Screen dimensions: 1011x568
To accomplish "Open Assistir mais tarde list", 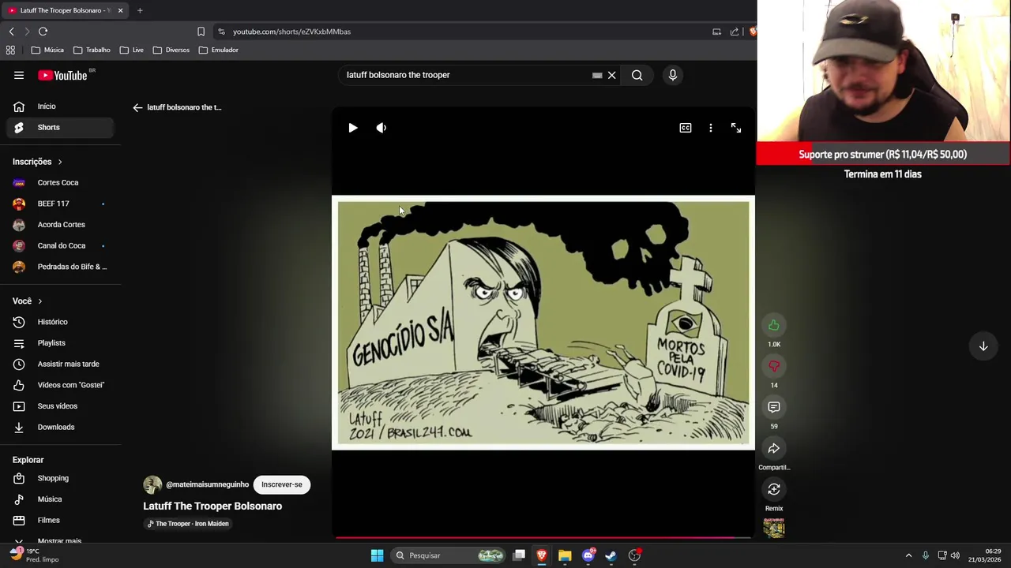I will pyautogui.click(x=59, y=364).
